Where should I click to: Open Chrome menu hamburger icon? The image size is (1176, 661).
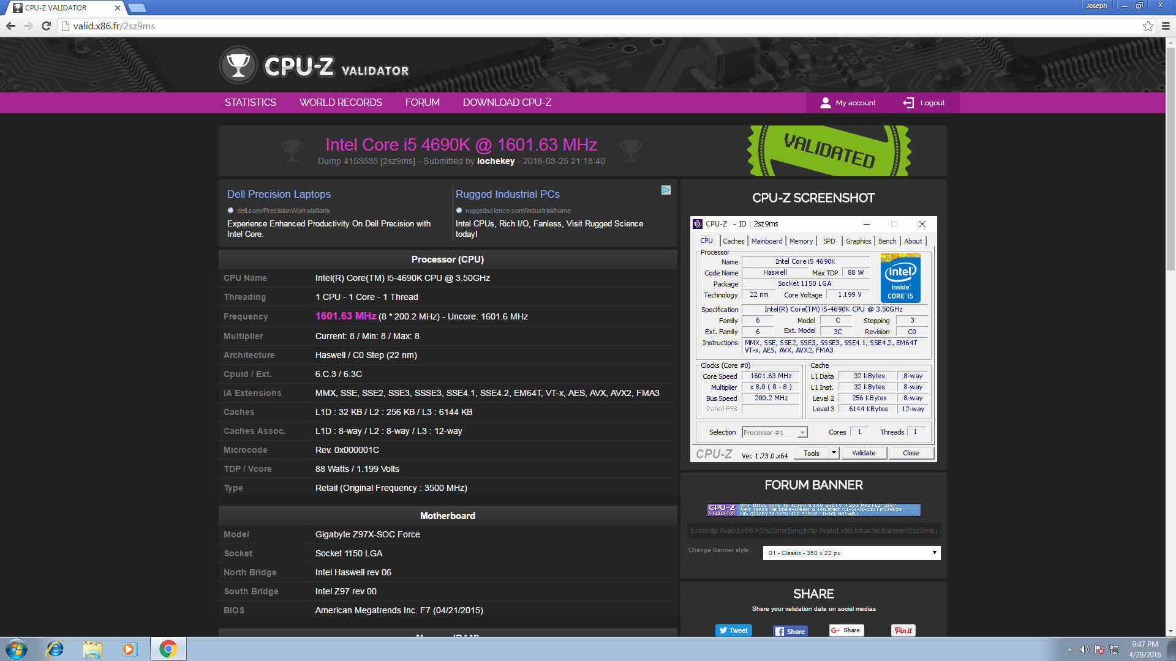(x=1166, y=26)
